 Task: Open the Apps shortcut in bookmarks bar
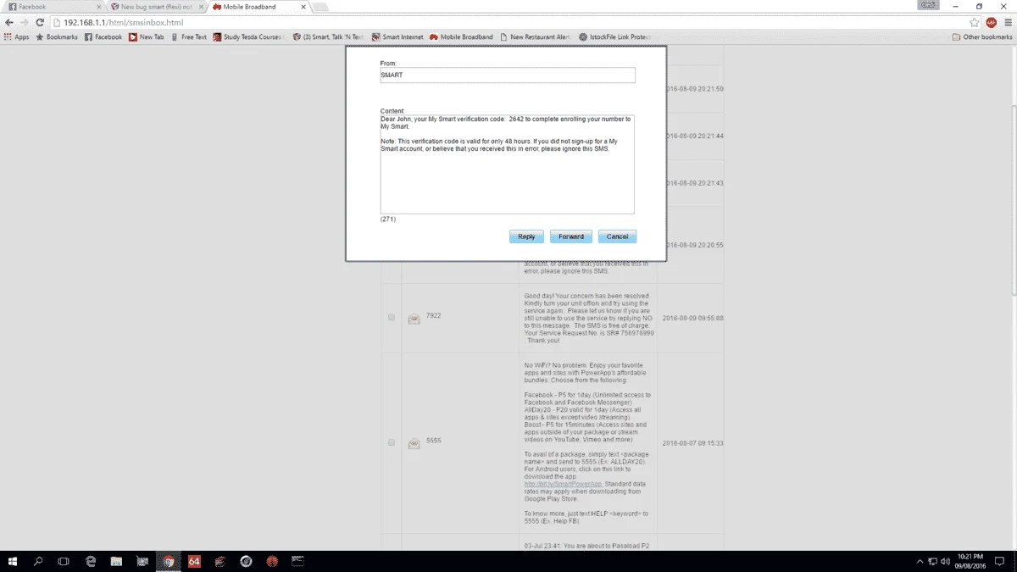(17, 37)
